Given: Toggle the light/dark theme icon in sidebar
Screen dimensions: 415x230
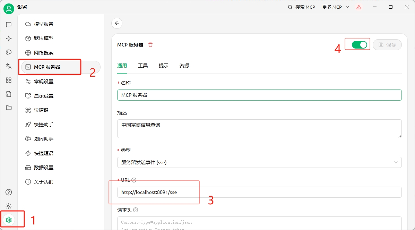Looking at the screenshot, I should point(9,206).
